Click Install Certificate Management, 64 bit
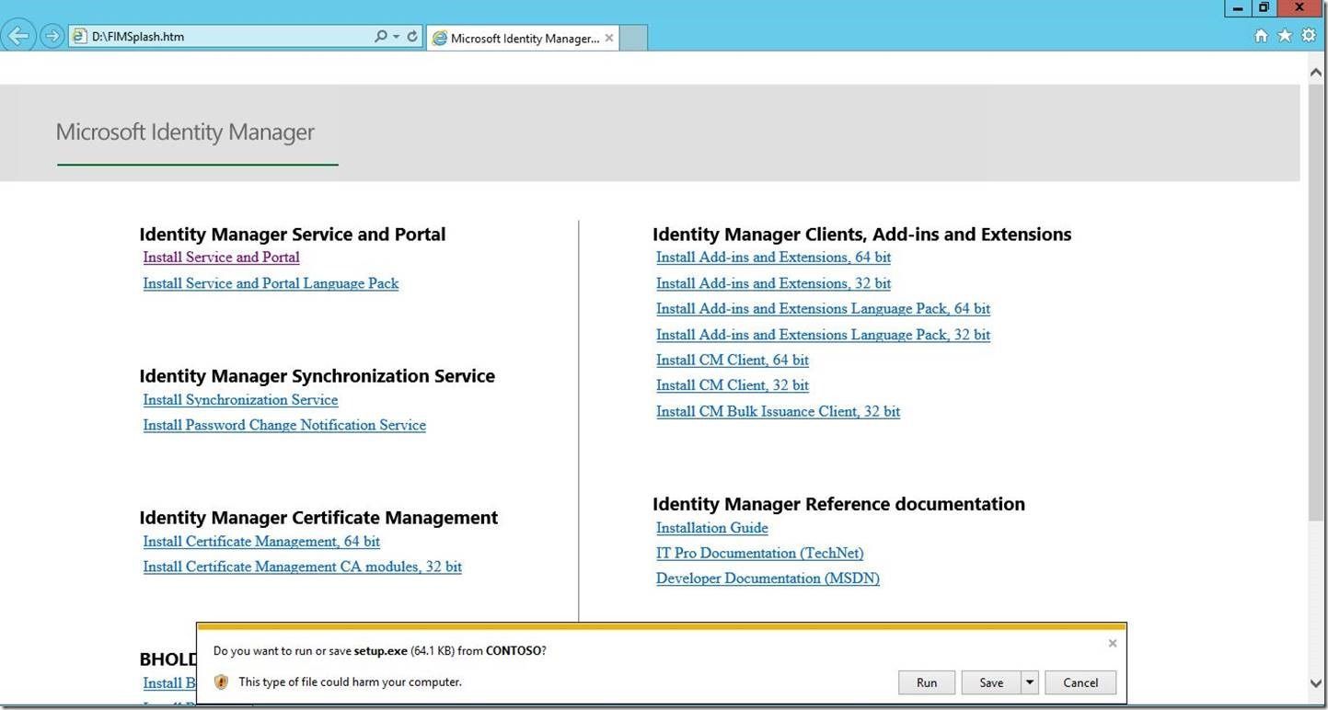 [x=261, y=542]
